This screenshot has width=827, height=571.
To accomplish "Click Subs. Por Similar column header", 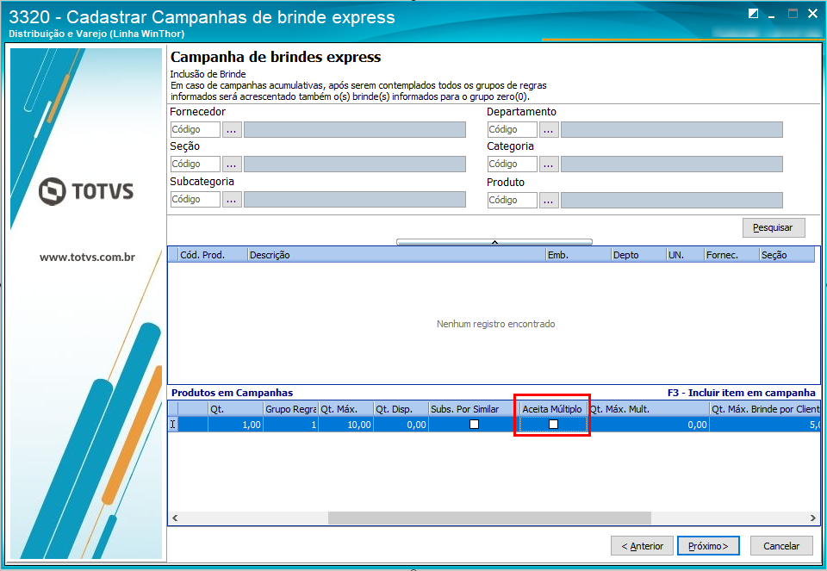I will pos(474,409).
